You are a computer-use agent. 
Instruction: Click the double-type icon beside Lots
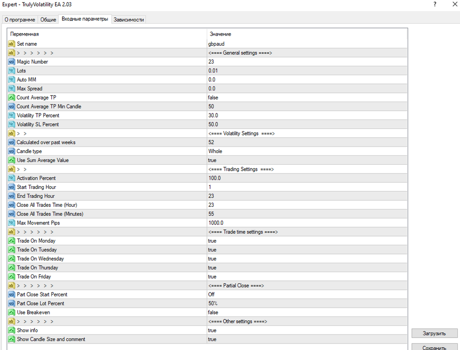click(11, 70)
